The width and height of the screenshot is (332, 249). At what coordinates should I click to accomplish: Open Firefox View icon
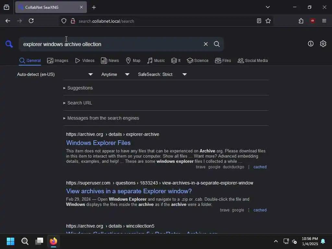[x=6, y=7]
